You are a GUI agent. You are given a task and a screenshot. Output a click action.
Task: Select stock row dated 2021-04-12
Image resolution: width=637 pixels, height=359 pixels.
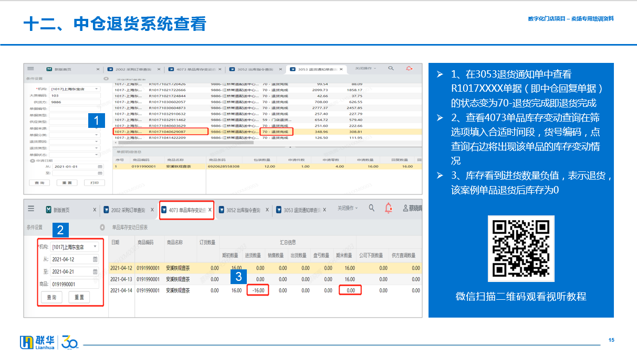[x=265, y=268]
